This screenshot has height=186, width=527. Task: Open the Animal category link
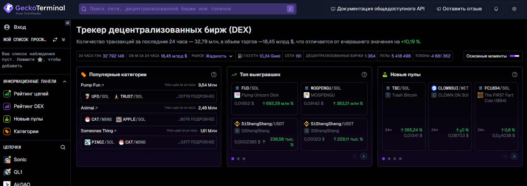click(89, 108)
